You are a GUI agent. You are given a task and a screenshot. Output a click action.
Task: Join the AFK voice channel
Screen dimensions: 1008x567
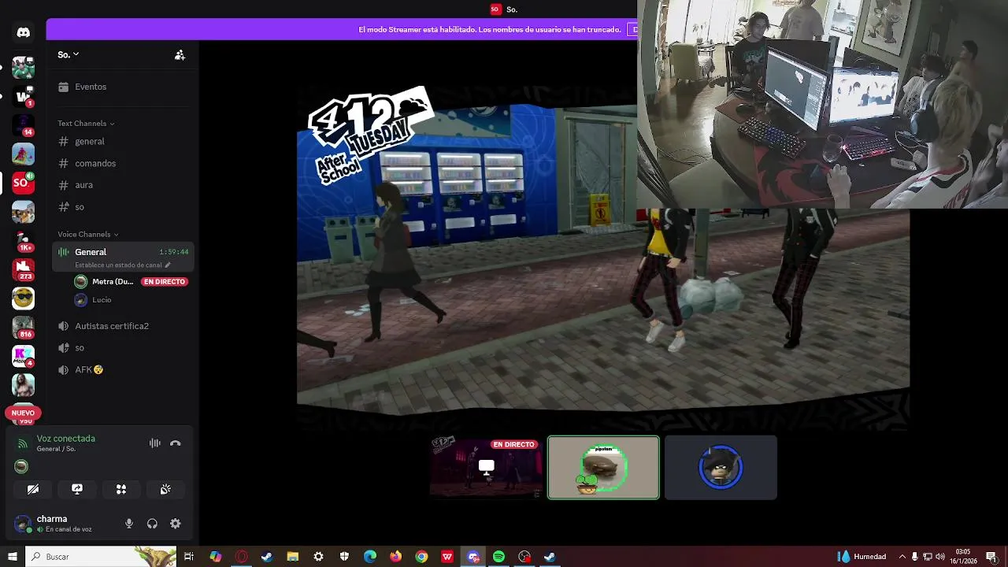(x=122, y=370)
